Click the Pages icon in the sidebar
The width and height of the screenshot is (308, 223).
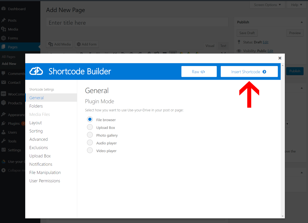(3, 47)
